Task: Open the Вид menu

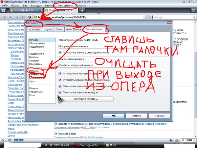Action: [25, 6]
